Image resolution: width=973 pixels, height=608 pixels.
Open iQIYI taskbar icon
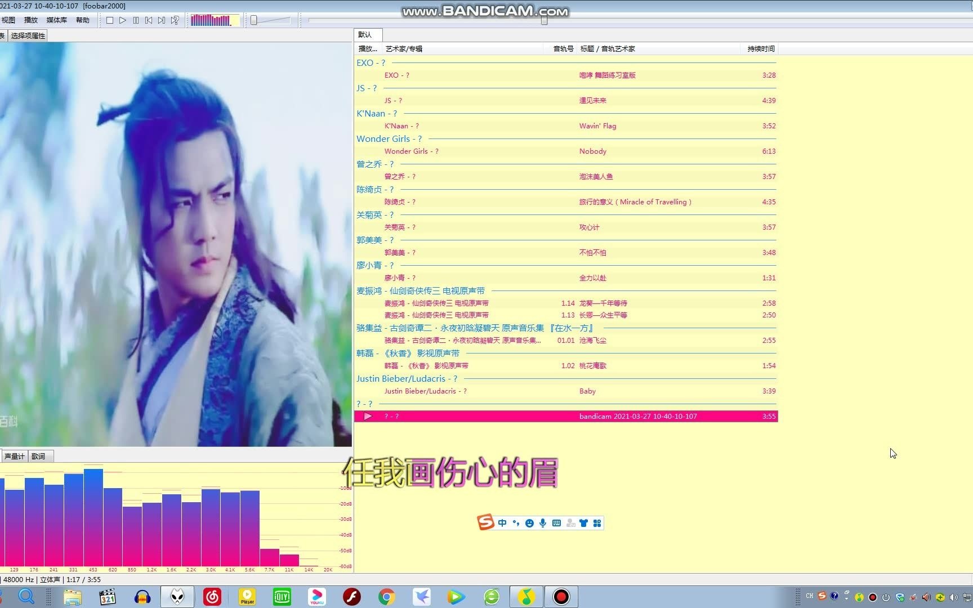point(282,597)
